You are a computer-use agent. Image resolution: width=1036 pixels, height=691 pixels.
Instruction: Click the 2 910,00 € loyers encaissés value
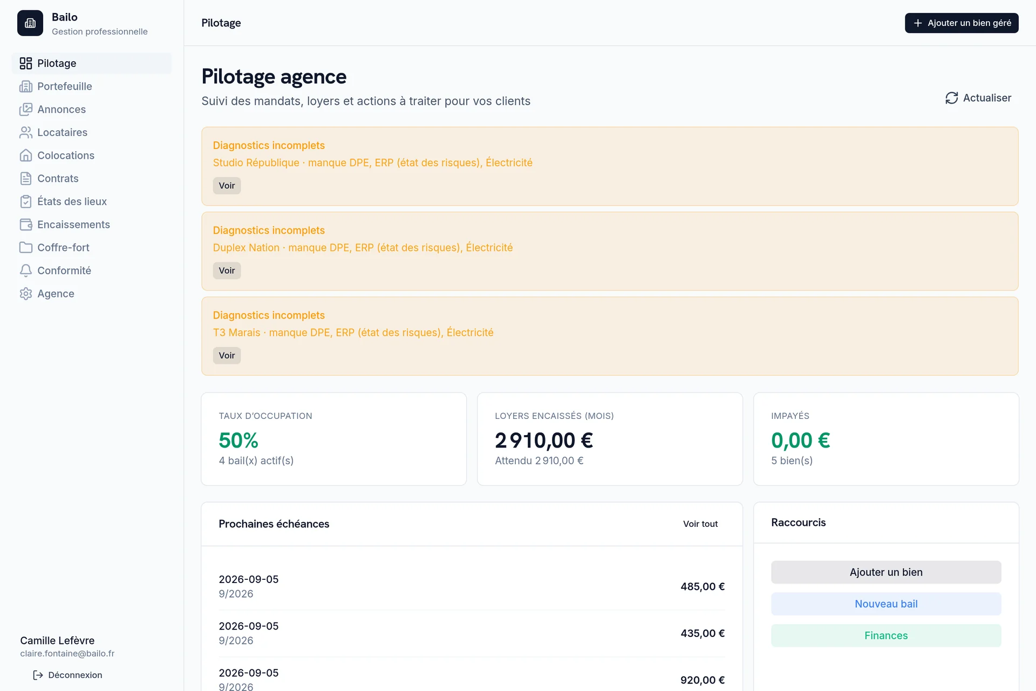(544, 441)
